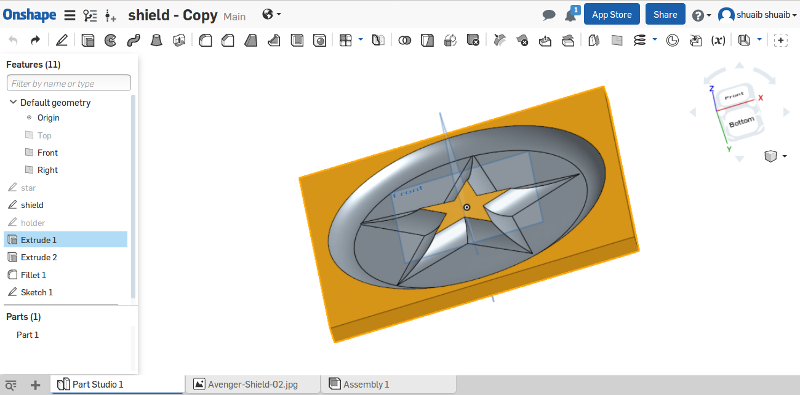Select the Draft tool
The height and width of the screenshot is (395, 800).
[x=250, y=41]
